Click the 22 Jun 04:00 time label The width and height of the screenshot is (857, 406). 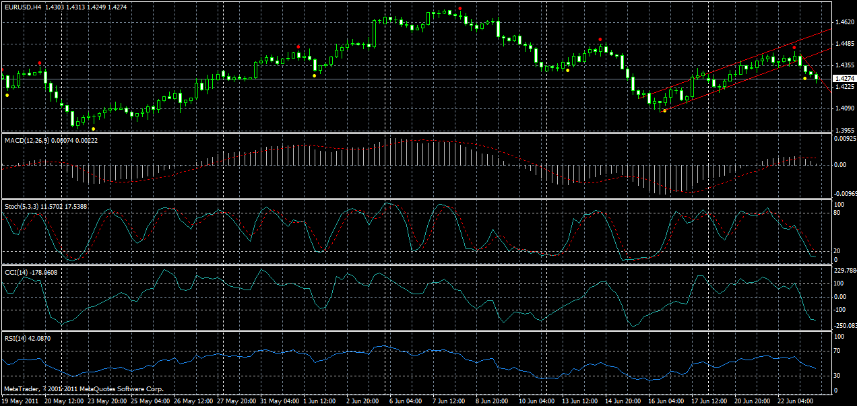pyautogui.click(x=796, y=401)
